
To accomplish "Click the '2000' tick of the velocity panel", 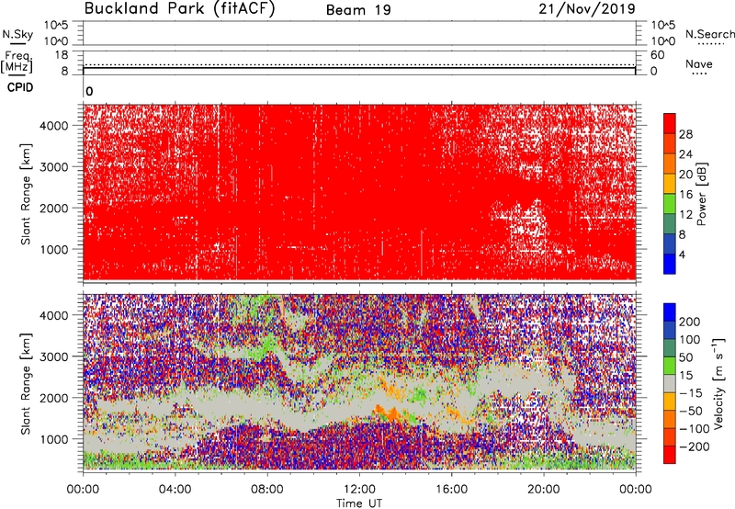I will (53, 398).
